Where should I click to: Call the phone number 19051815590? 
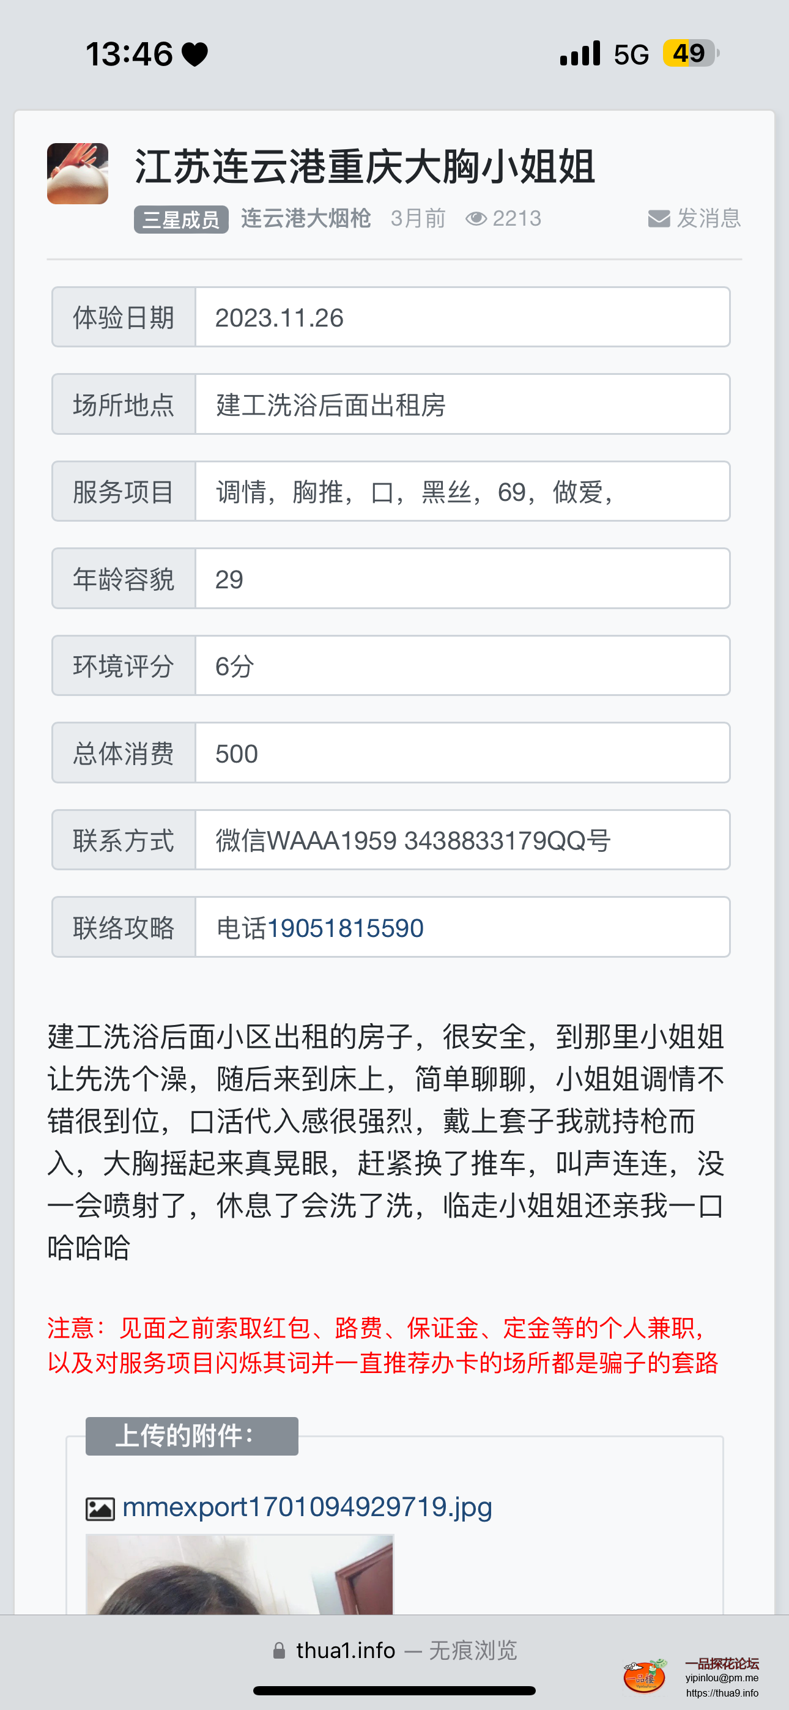(347, 927)
